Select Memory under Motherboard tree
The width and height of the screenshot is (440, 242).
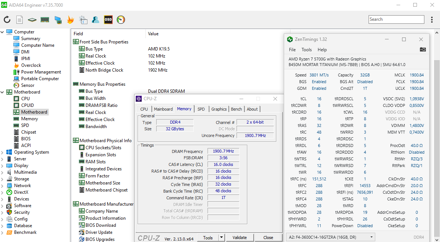pyautogui.click(x=29, y=119)
